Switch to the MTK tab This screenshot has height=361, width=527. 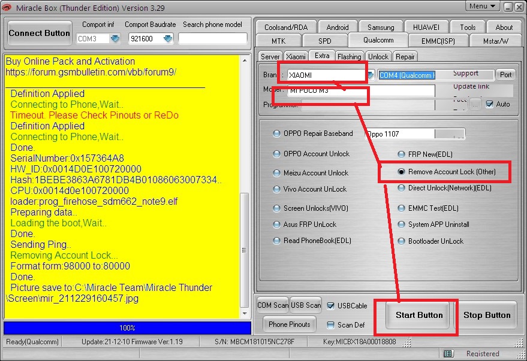pyautogui.click(x=279, y=41)
